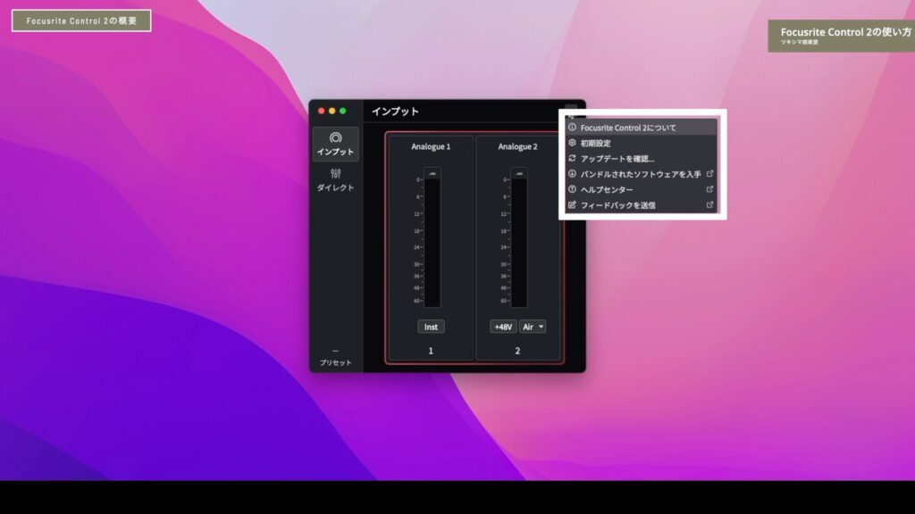915x514 pixels.
Task: Click the refresh icon for アップデートを確認
Action: click(572, 158)
